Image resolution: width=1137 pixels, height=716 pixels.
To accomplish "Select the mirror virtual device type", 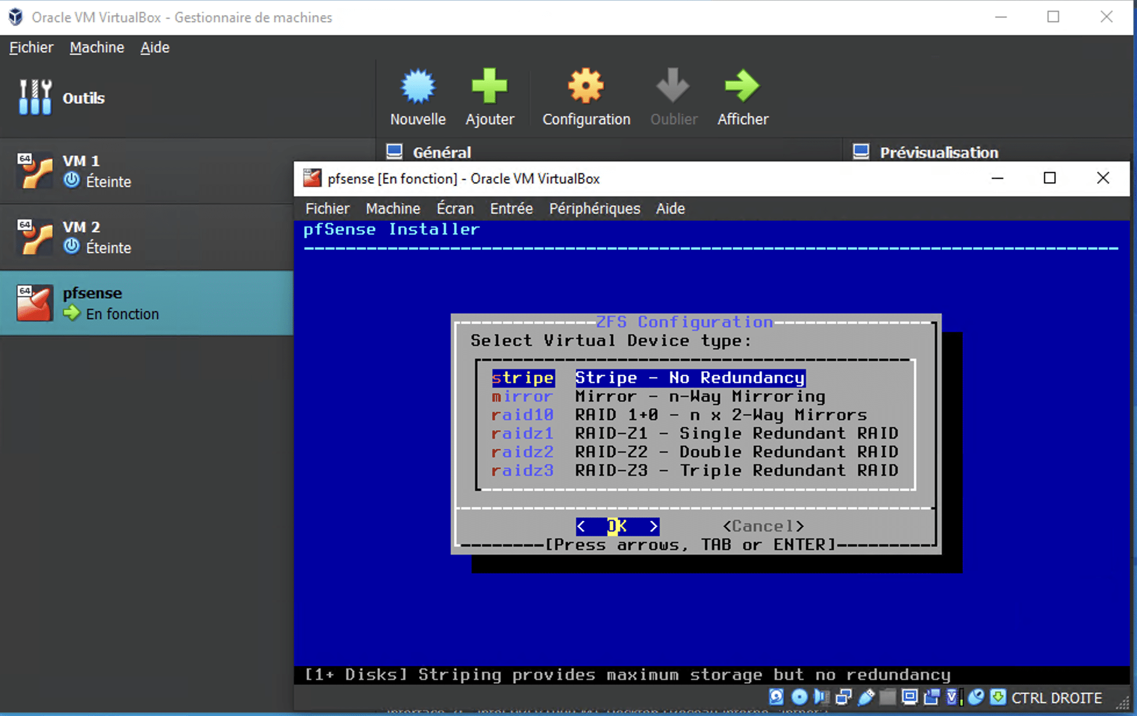I will click(522, 396).
